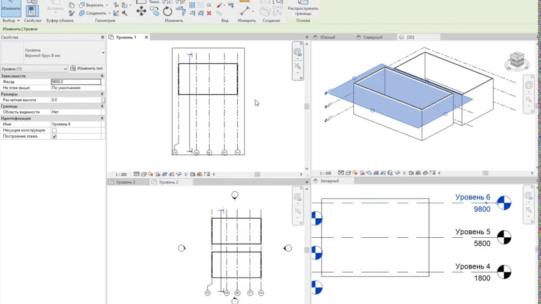Select the Rotate tool icon

[x=168, y=11]
